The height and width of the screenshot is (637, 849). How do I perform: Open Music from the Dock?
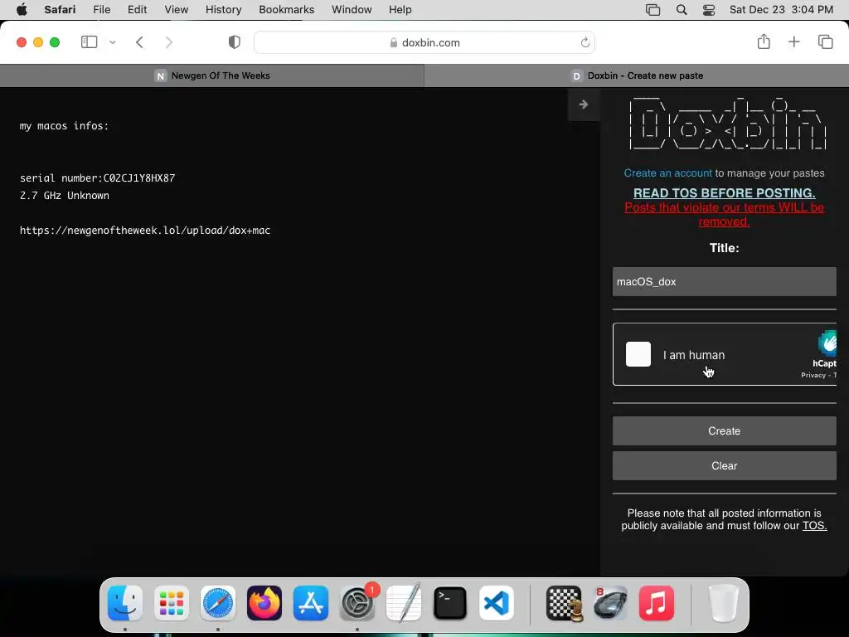(x=657, y=603)
